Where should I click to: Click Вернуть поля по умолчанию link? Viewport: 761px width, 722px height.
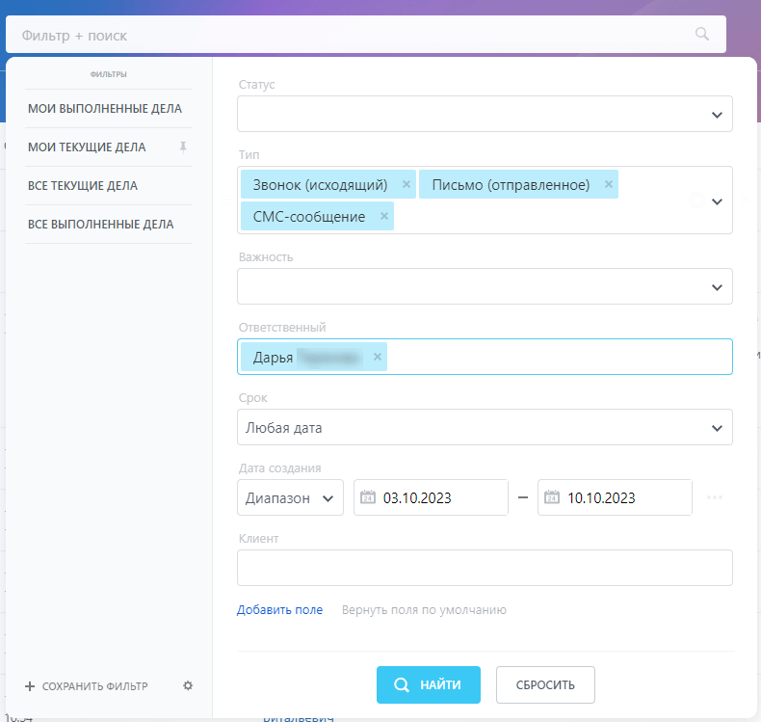point(424,610)
